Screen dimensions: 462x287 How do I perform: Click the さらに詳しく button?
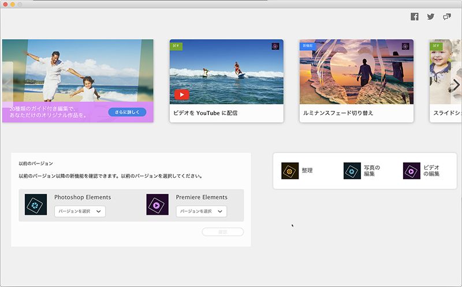[x=127, y=112]
